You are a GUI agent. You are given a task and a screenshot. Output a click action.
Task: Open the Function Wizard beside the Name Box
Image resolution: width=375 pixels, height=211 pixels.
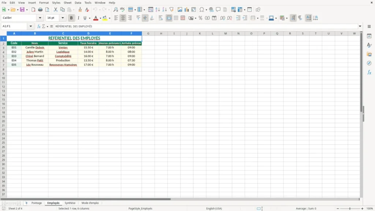[x=39, y=26]
